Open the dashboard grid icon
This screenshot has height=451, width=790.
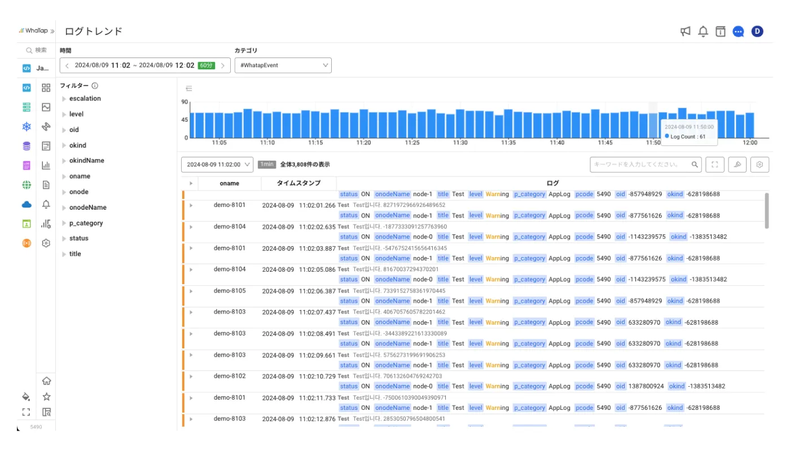point(46,87)
